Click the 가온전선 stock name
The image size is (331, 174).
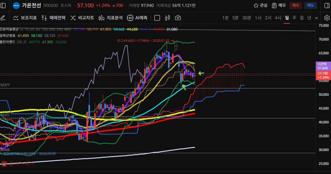point(31,6)
